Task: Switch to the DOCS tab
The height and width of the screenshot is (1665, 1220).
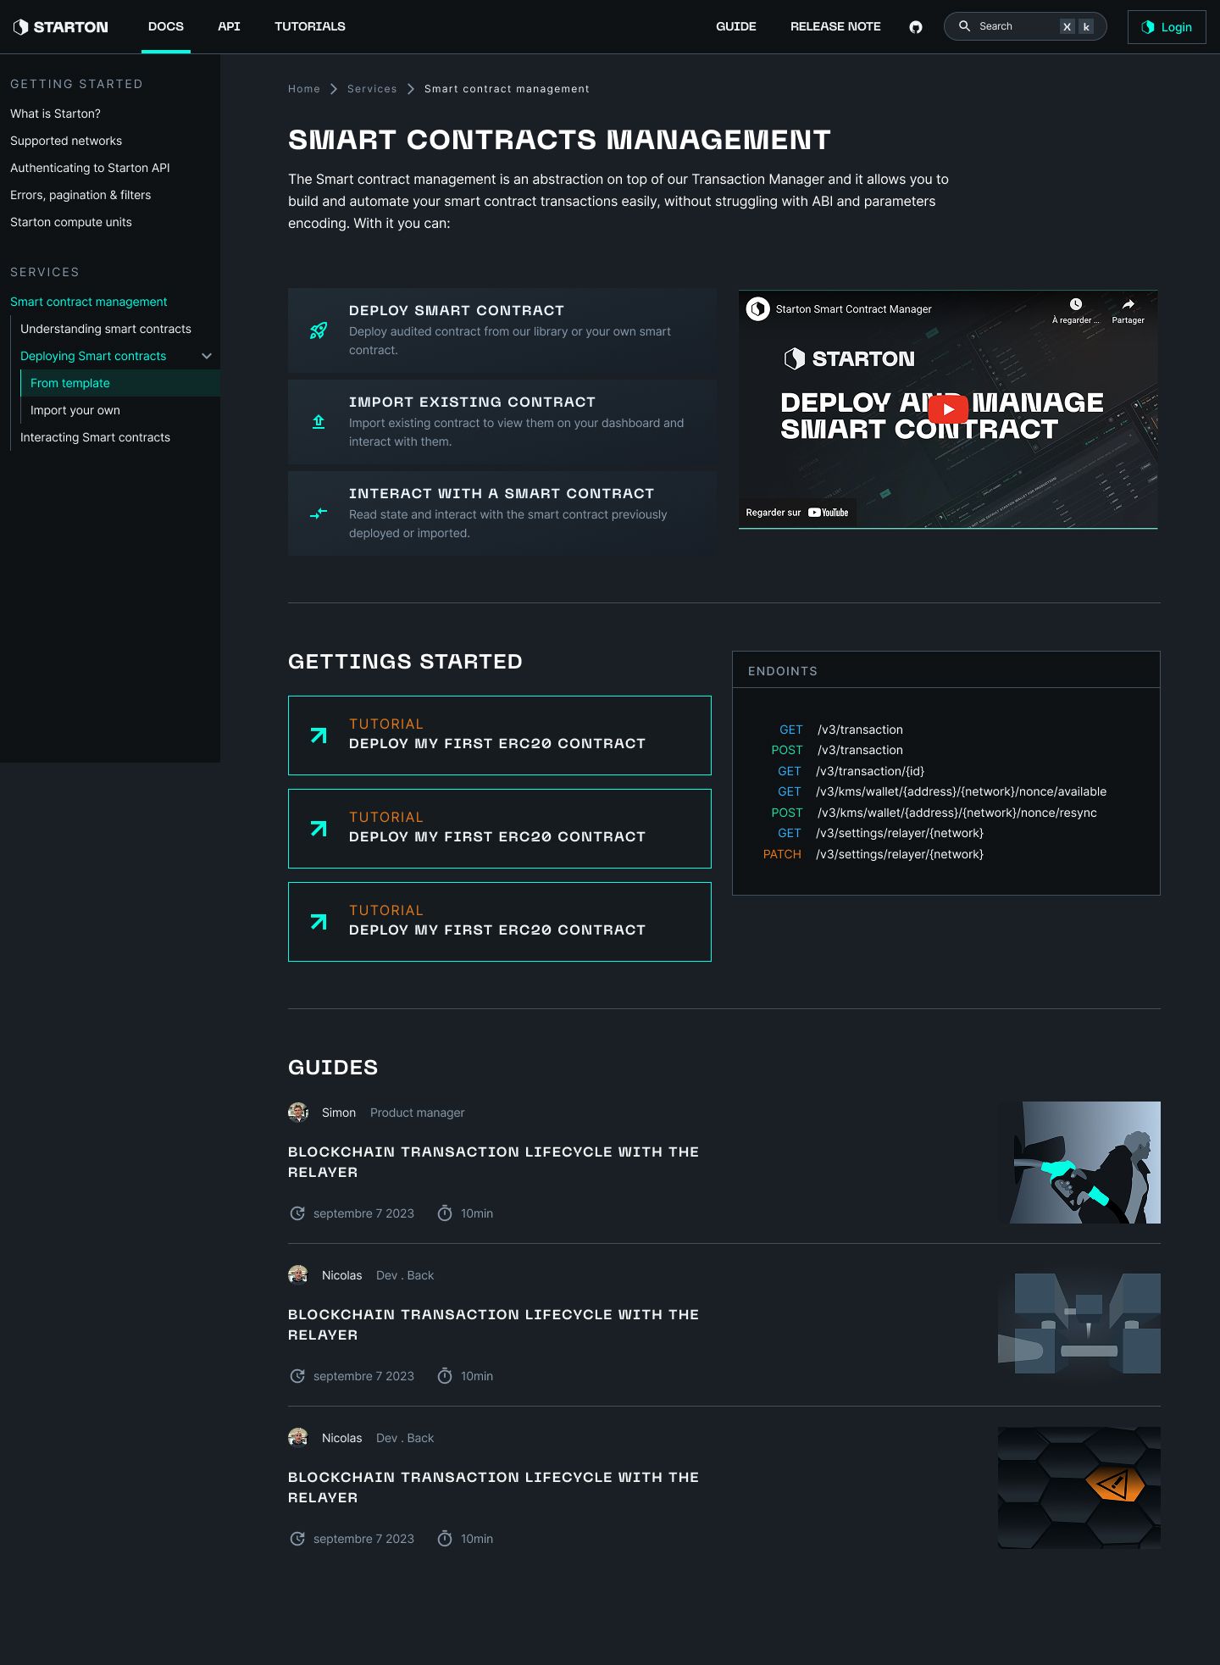Action: [166, 26]
